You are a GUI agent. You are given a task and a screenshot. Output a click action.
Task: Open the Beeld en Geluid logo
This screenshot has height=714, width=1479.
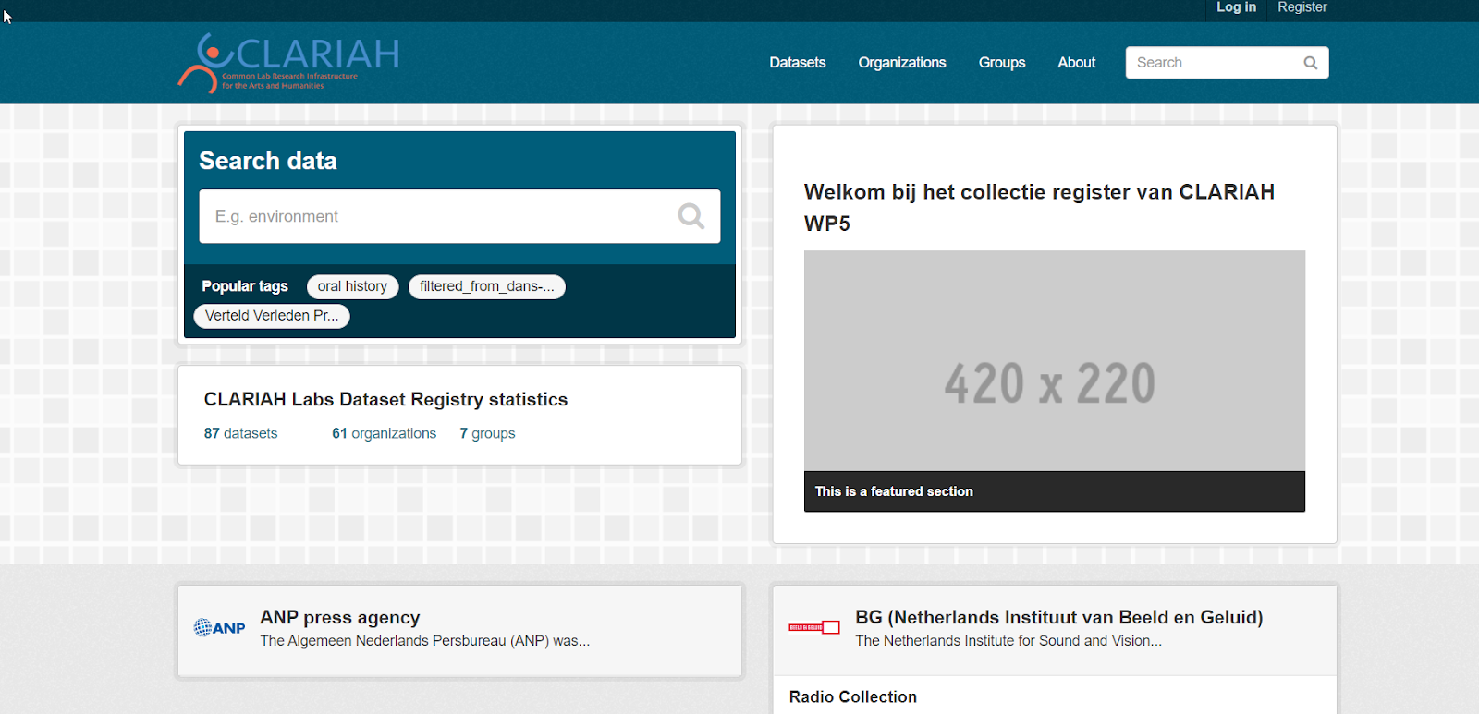(813, 628)
